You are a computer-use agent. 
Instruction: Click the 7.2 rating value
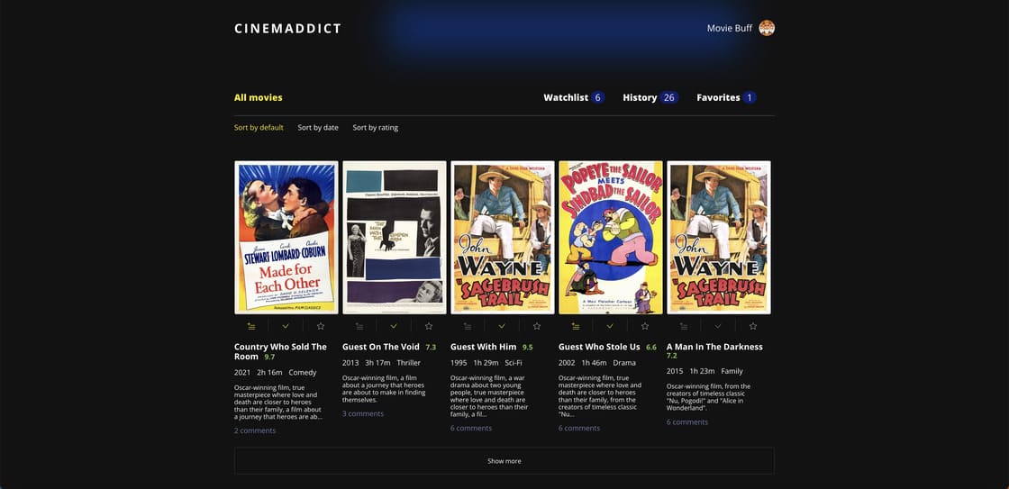(672, 356)
